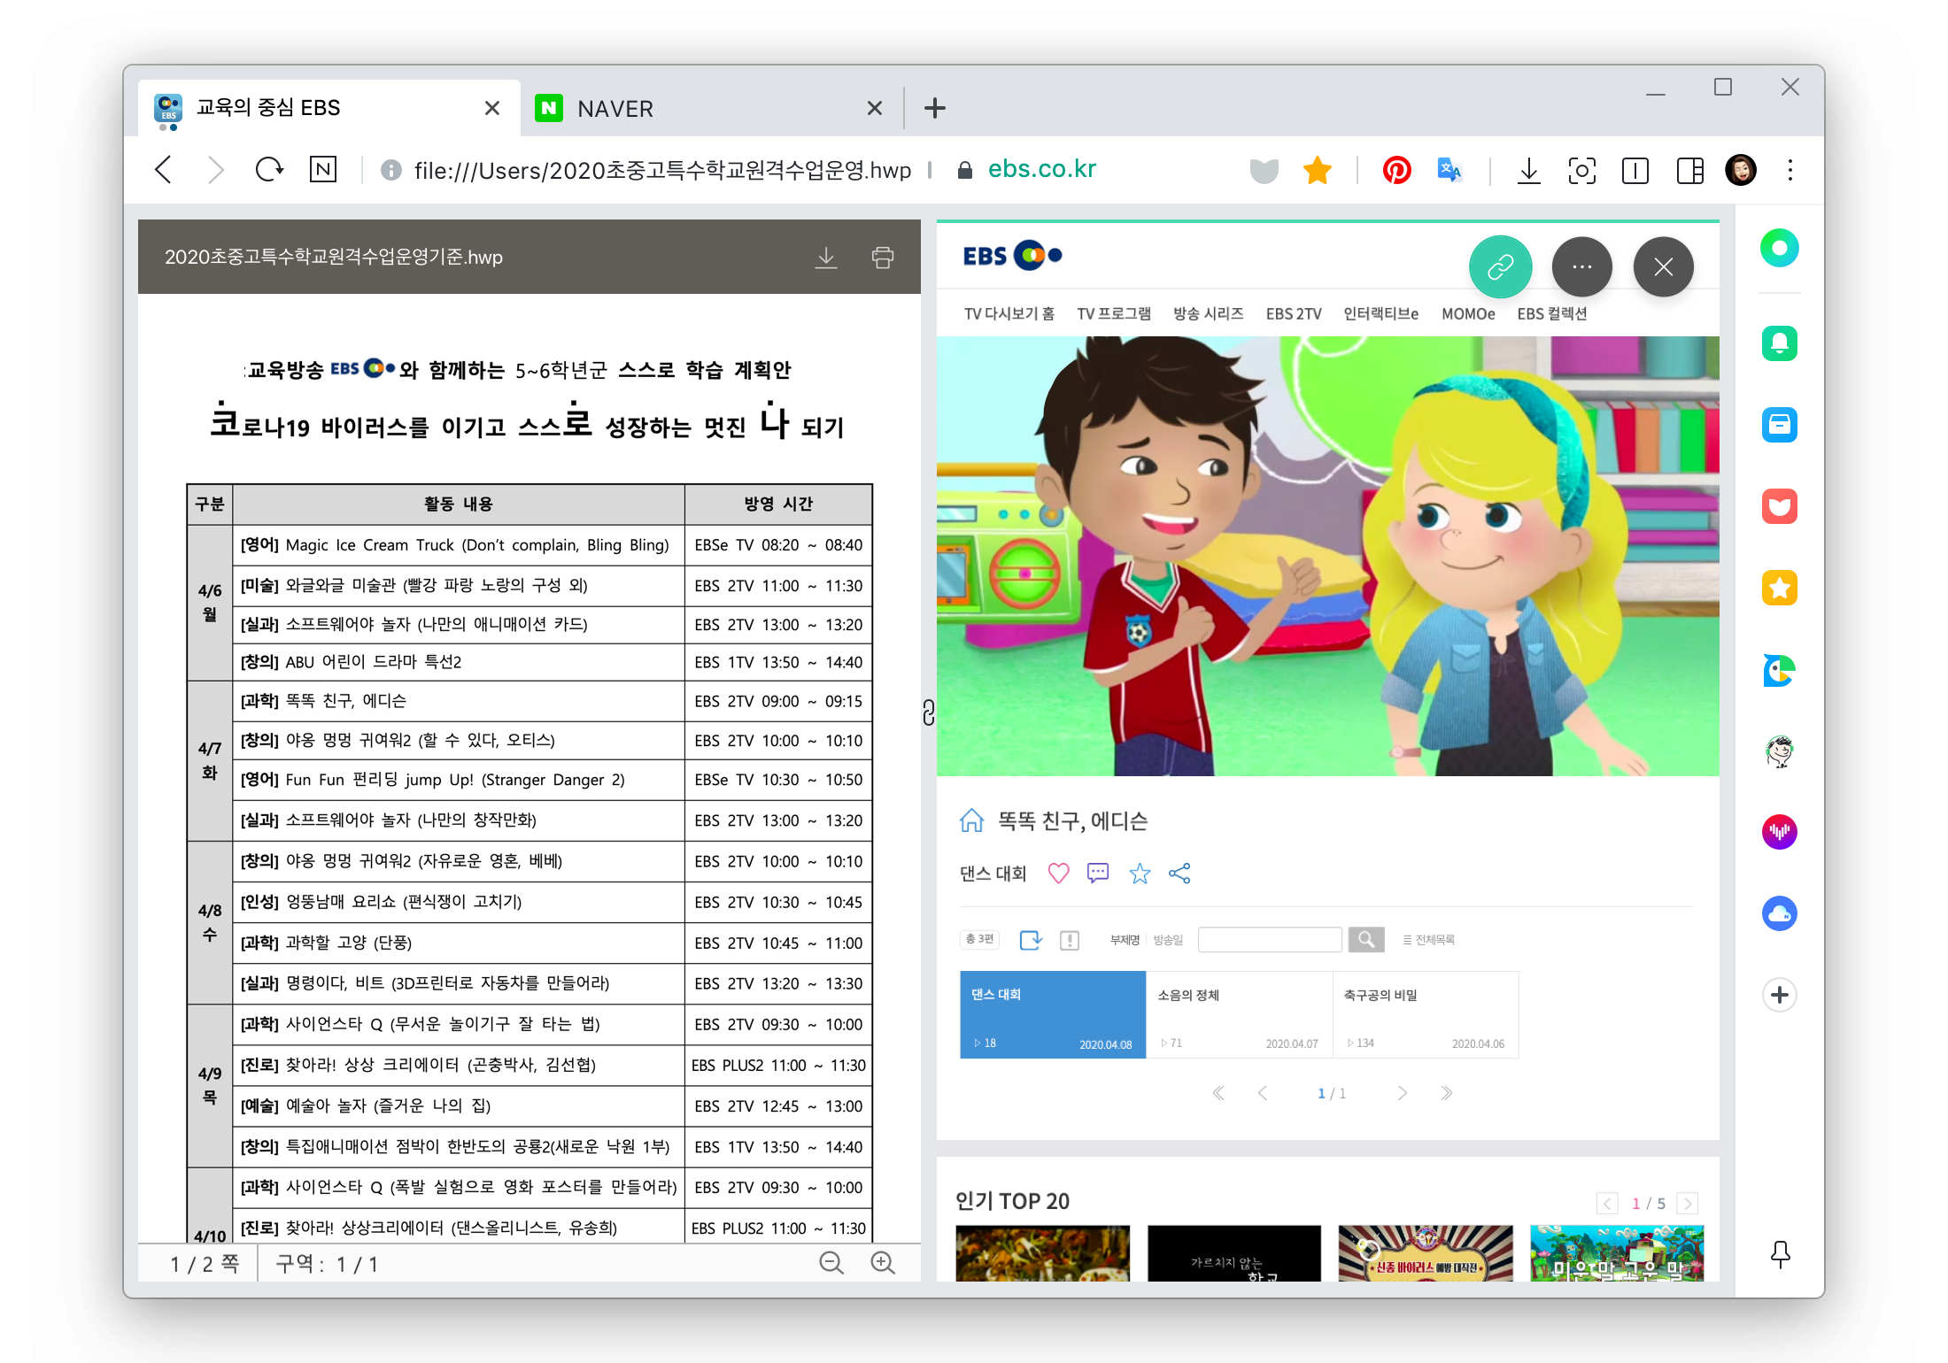The height and width of the screenshot is (1363, 1948).
Task: Click the Pinterest extension icon
Action: point(1396,170)
